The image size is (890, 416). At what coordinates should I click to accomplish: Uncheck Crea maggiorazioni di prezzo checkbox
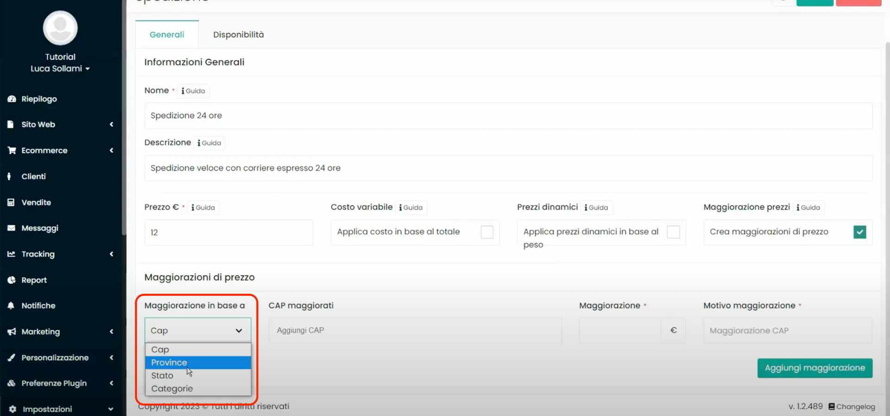coord(859,232)
